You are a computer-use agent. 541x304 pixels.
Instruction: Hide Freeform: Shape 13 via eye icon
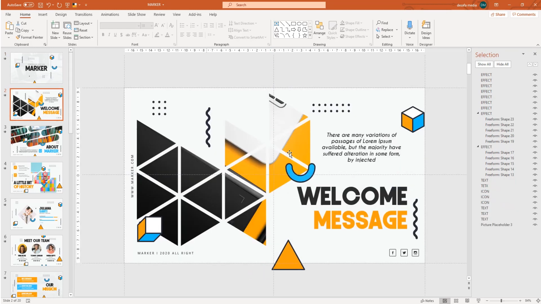(535, 175)
